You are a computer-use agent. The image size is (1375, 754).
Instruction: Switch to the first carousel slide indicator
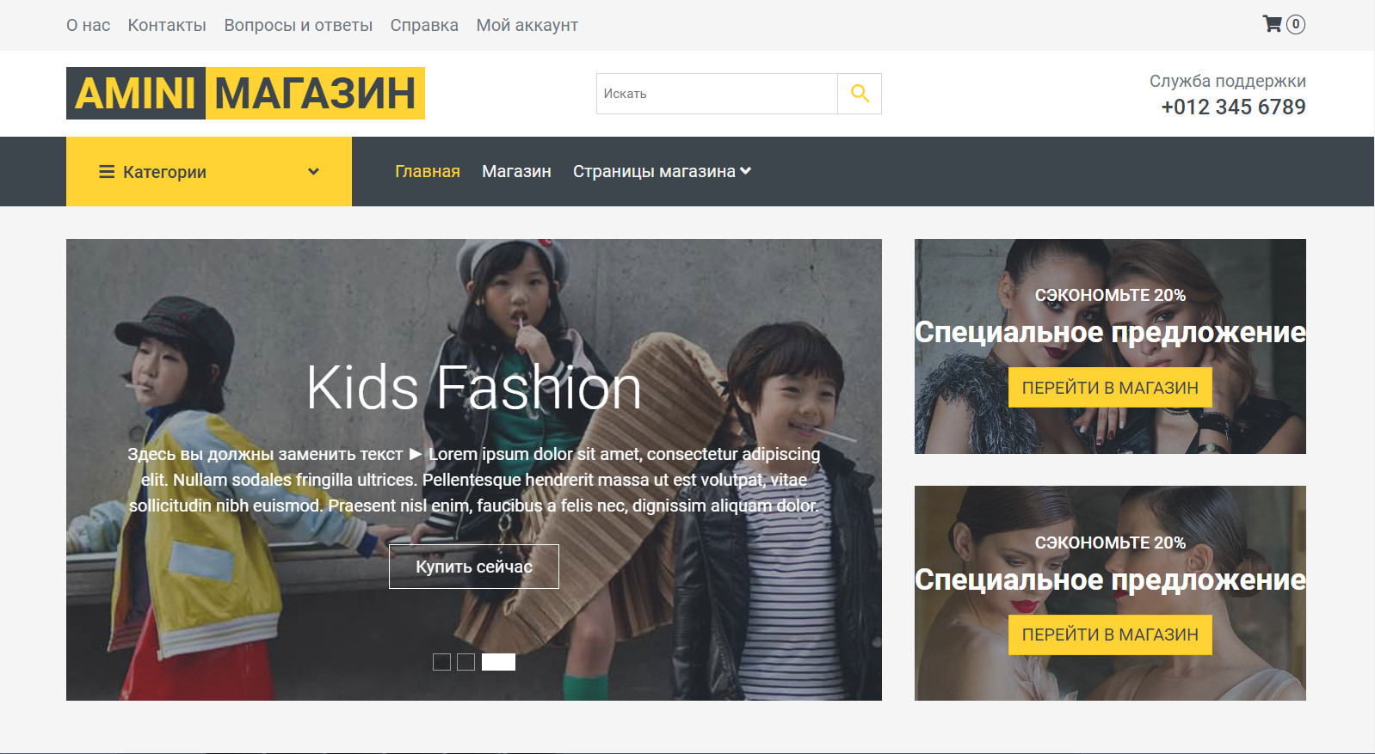click(441, 662)
